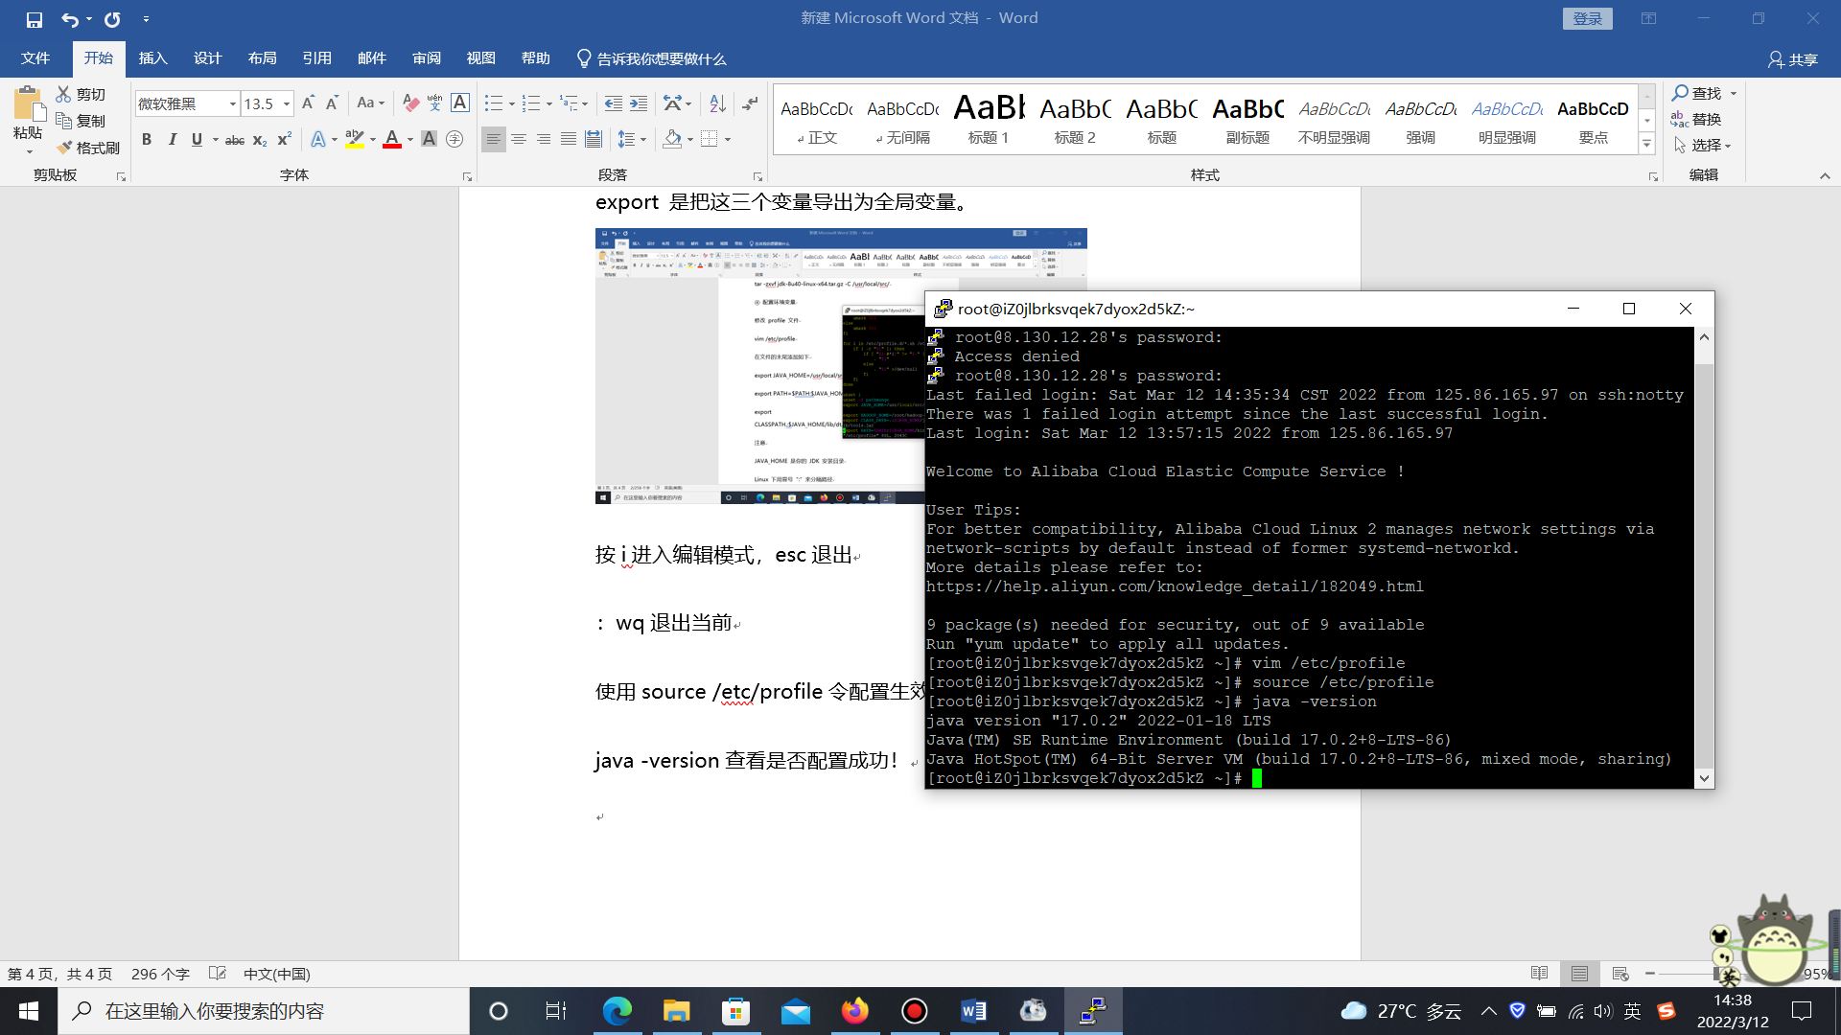Apply subscript formatting
1841x1035 pixels.
(260, 140)
